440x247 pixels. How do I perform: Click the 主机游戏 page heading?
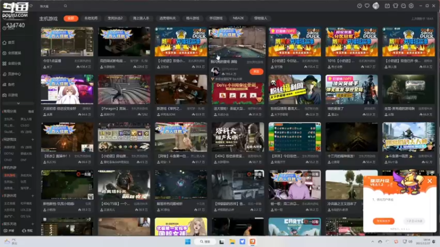(48, 19)
